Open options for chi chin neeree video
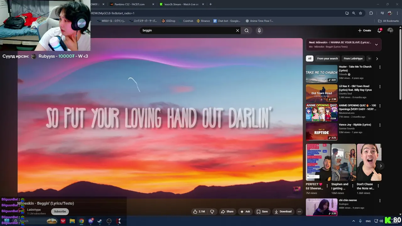 point(380,201)
